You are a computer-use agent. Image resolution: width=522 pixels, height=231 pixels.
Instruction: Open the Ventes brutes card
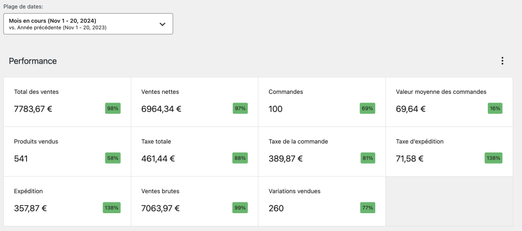click(x=194, y=201)
